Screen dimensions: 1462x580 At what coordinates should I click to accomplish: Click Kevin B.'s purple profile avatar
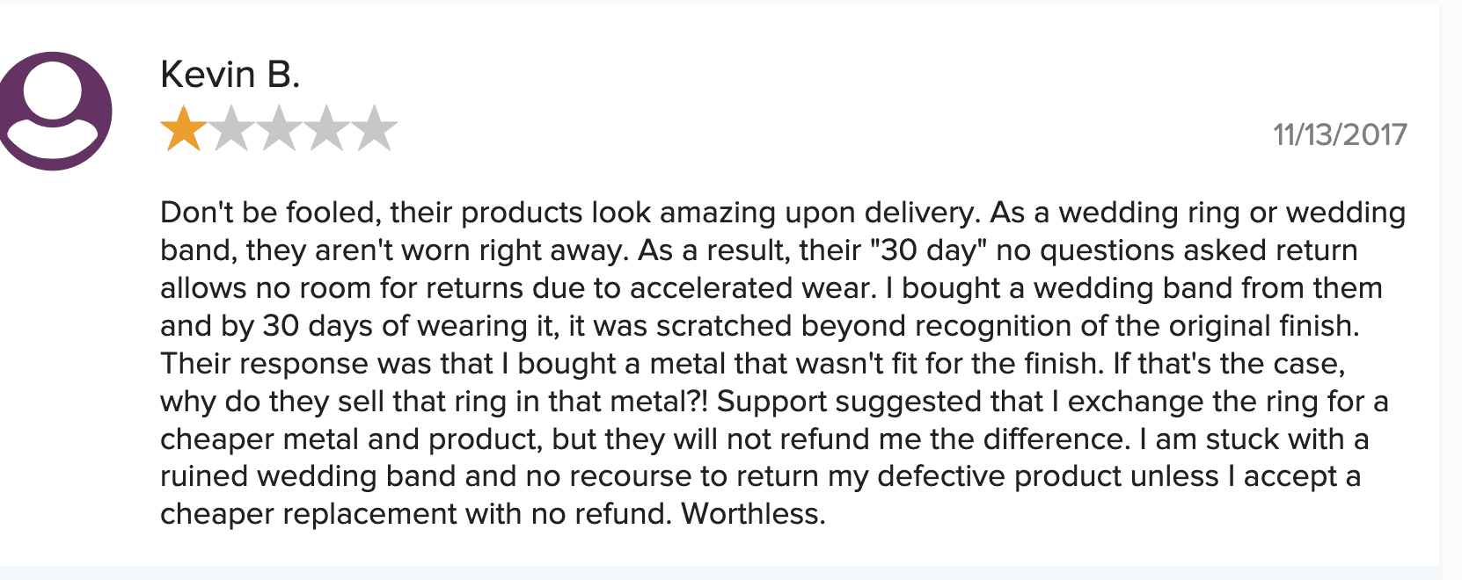[55, 111]
